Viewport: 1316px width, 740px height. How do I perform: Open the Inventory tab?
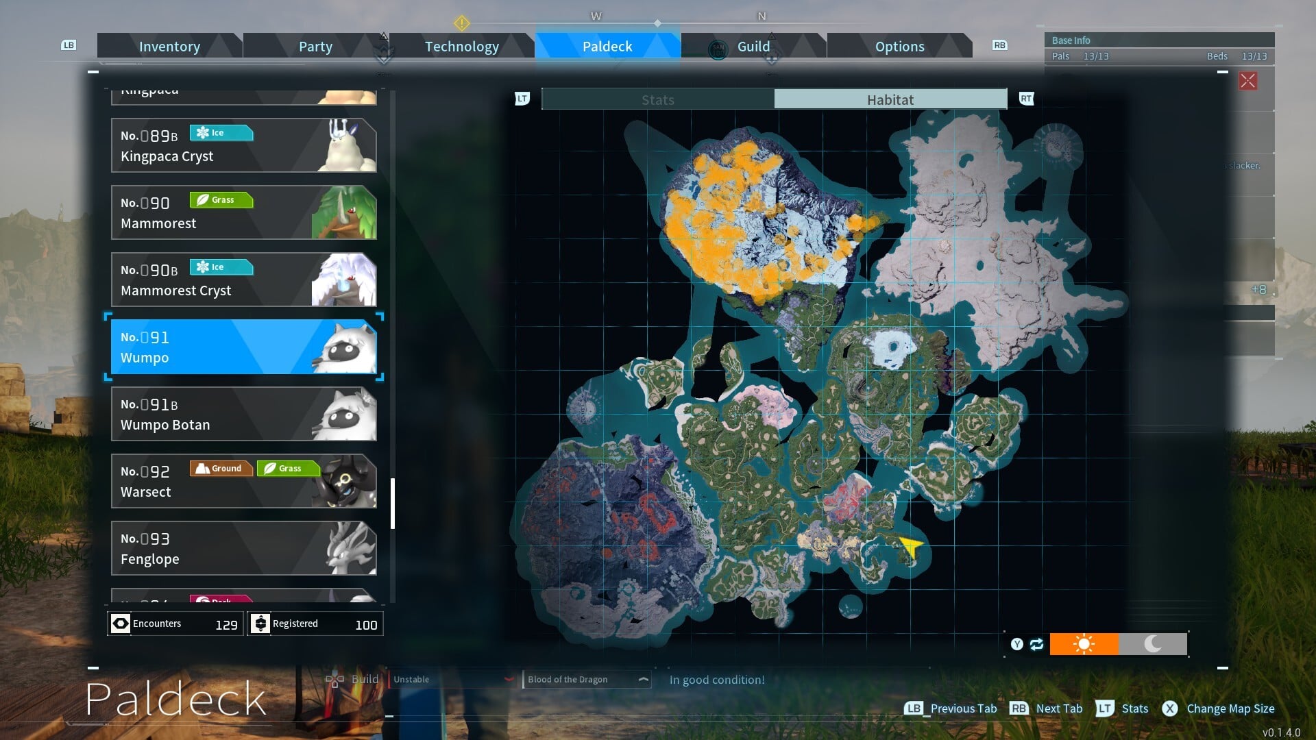point(169,47)
